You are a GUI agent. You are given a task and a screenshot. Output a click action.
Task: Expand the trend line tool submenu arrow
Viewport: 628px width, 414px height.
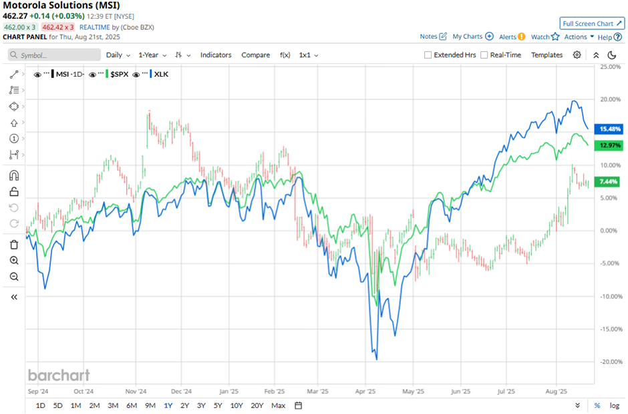23,74
